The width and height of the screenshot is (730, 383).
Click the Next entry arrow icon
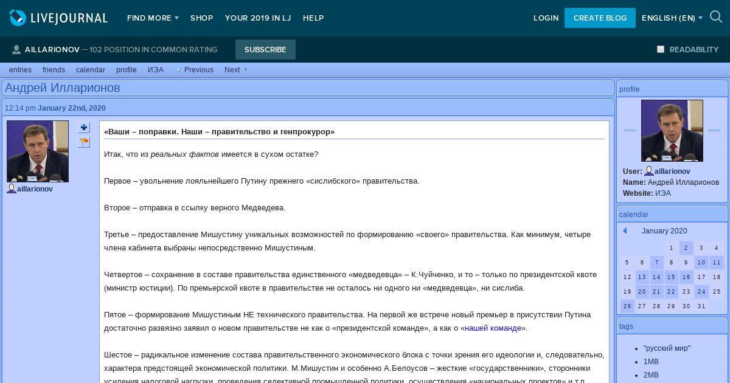click(245, 70)
